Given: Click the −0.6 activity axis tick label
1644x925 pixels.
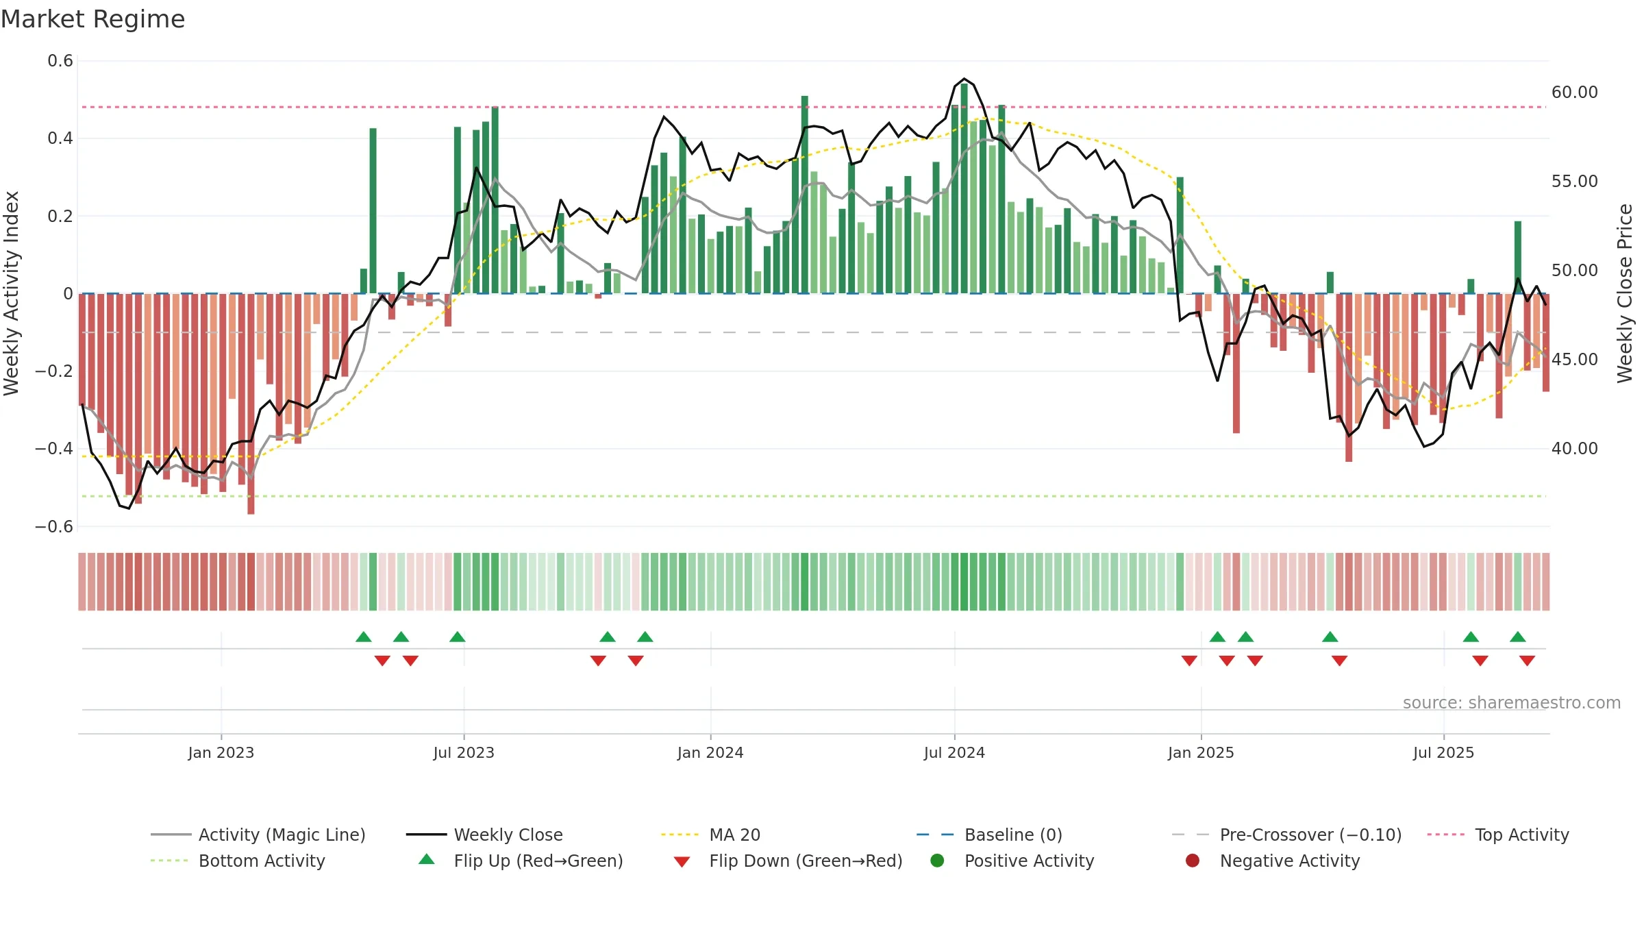Looking at the screenshot, I should tap(53, 527).
